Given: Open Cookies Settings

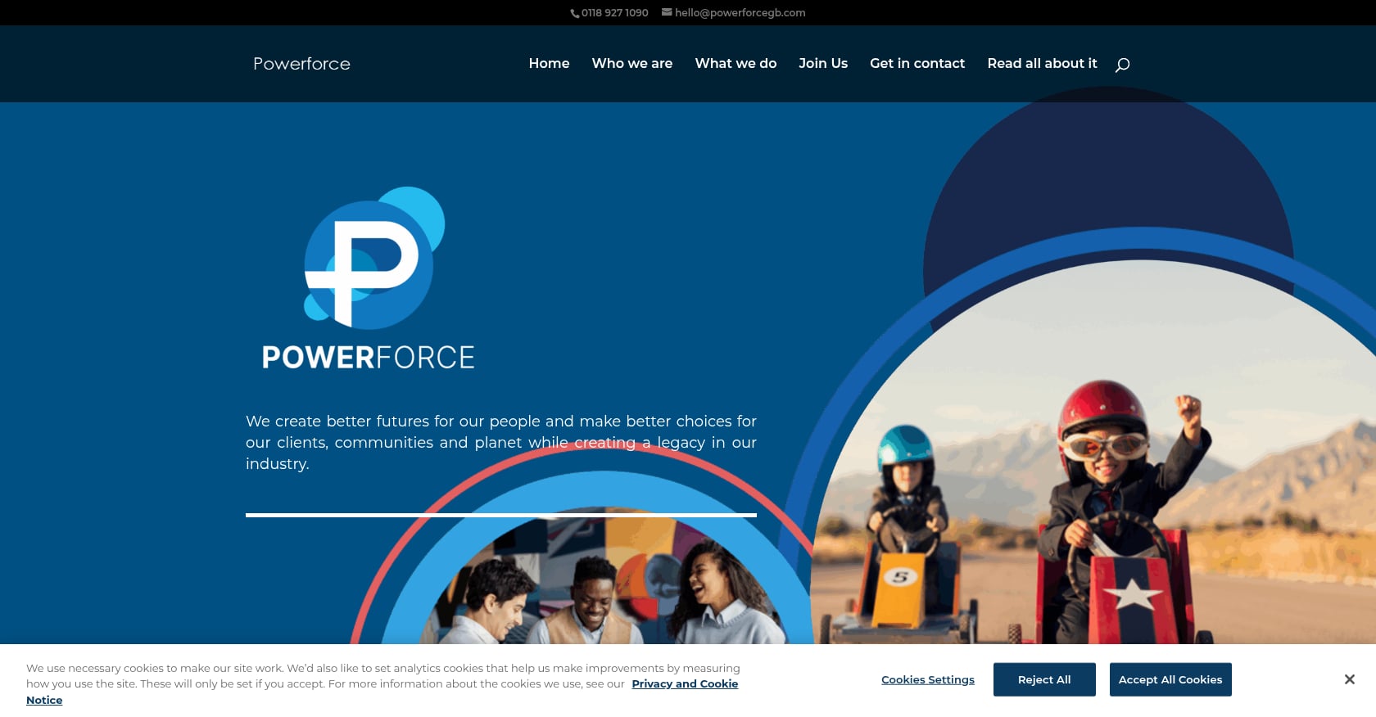Looking at the screenshot, I should point(928,679).
